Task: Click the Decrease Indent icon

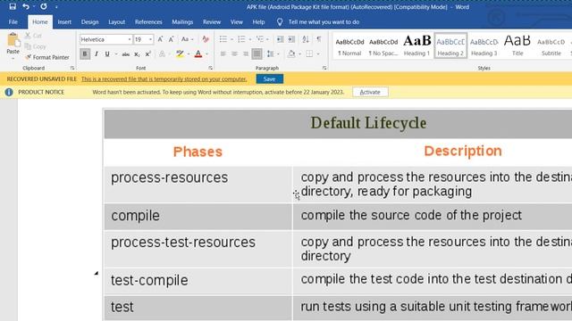Action: pyautogui.click(x=280, y=39)
